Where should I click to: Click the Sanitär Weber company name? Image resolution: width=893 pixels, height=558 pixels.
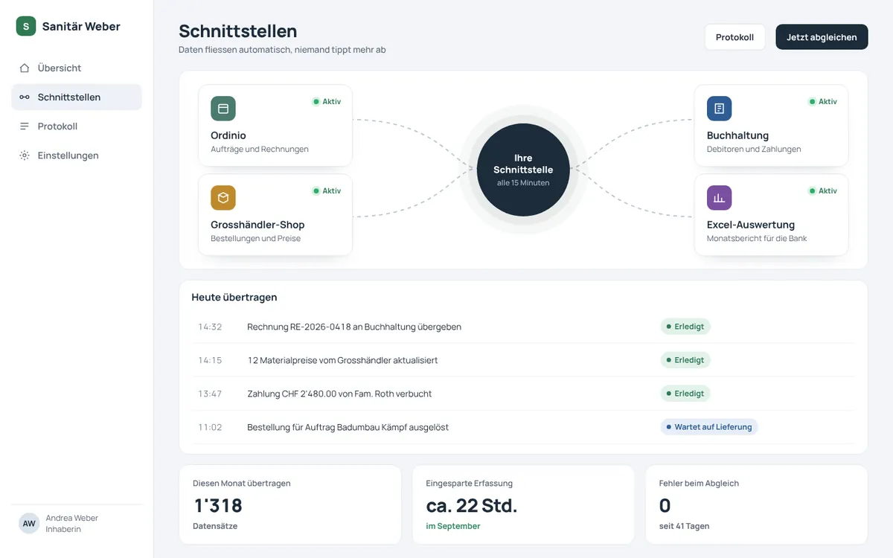click(81, 26)
